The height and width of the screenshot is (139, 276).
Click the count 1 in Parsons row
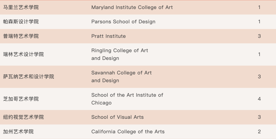[259, 22]
